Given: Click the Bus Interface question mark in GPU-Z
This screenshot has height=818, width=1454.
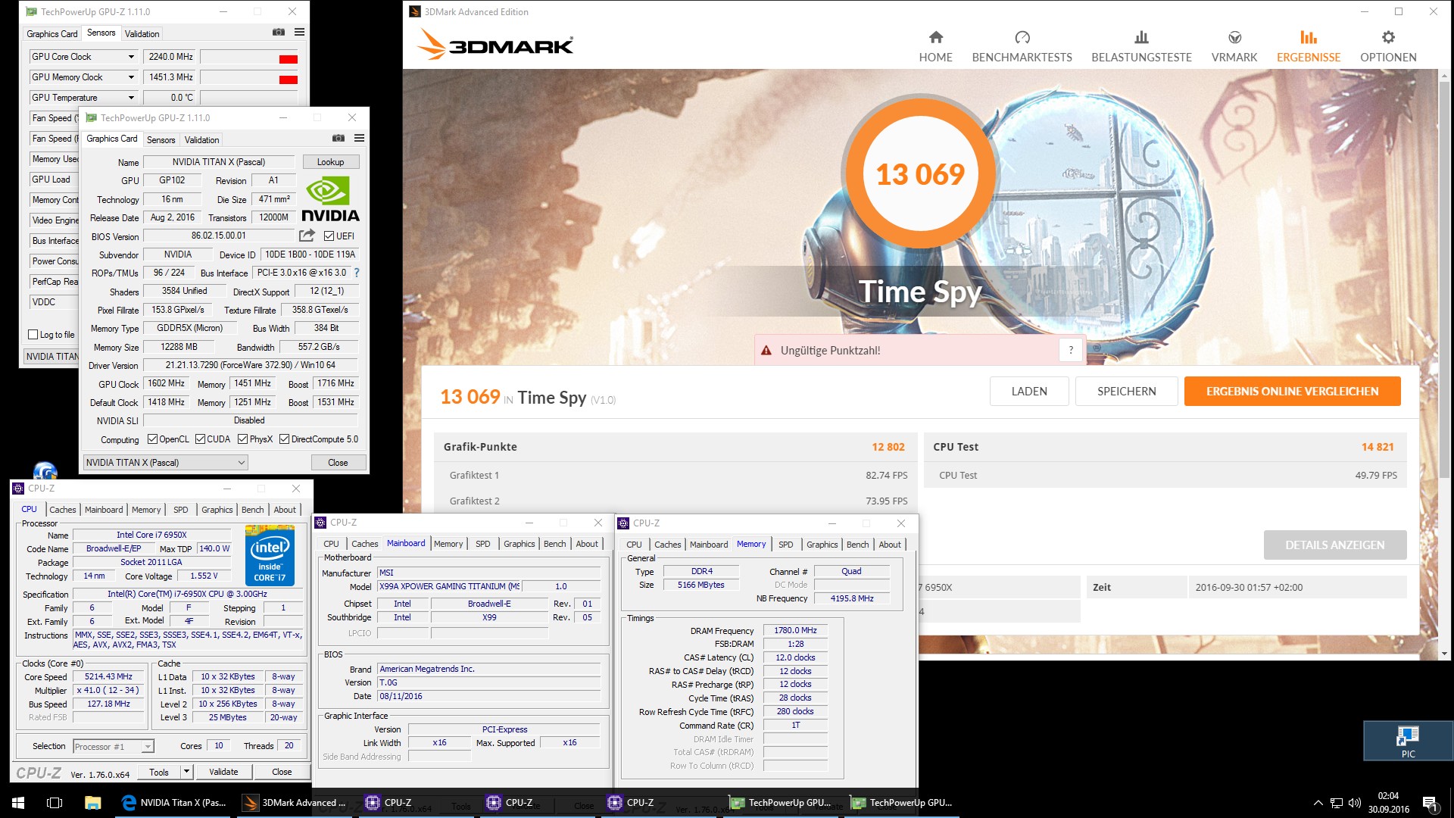Looking at the screenshot, I should pos(357,273).
